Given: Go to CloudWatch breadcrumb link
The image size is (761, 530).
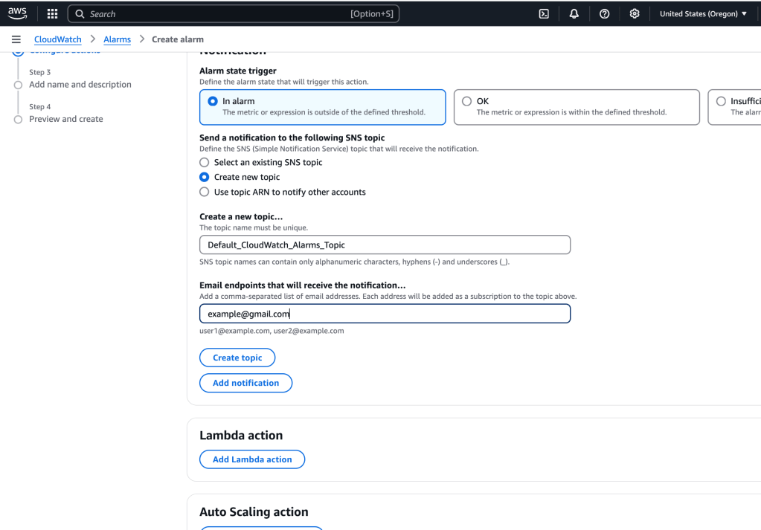Looking at the screenshot, I should [57, 39].
